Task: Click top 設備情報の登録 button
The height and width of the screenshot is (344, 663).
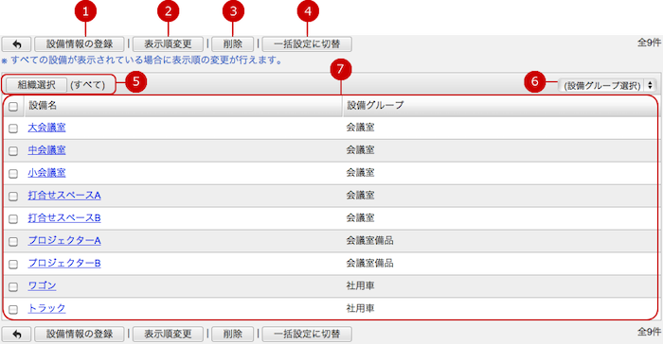Action: click(x=80, y=43)
